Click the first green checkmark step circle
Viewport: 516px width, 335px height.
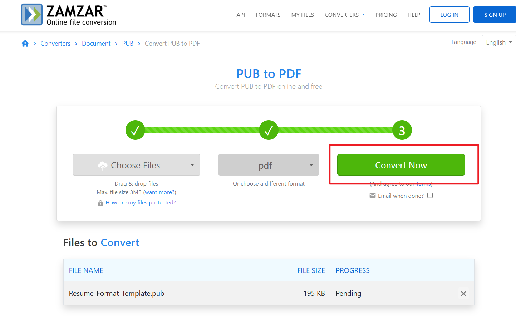(x=135, y=130)
